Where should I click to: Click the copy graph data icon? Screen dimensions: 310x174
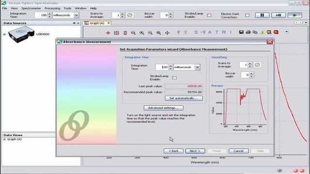(255, 32)
